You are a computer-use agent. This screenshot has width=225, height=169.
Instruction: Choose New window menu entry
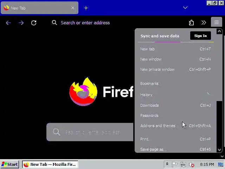click(175, 59)
